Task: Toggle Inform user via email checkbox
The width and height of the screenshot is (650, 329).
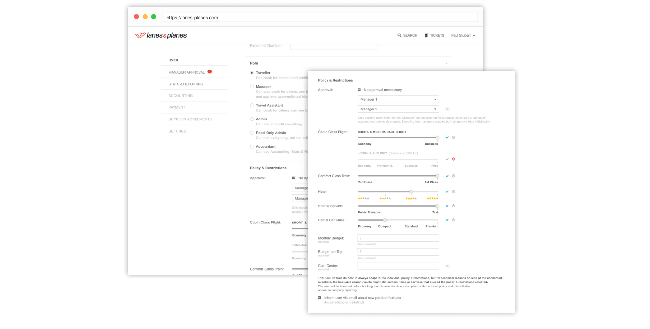Action: coord(320,298)
